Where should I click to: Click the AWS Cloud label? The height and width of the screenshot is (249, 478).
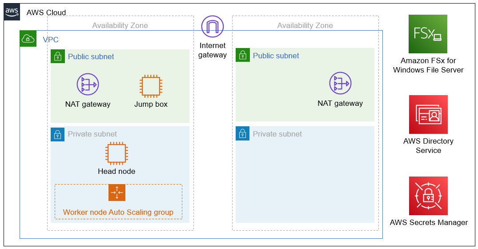pyautogui.click(x=46, y=12)
